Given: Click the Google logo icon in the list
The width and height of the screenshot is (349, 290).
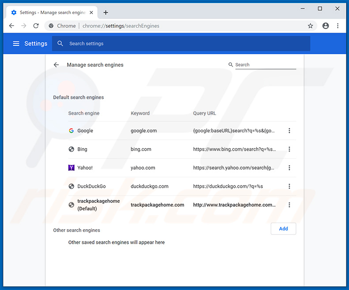Looking at the screenshot, I should coord(71,130).
